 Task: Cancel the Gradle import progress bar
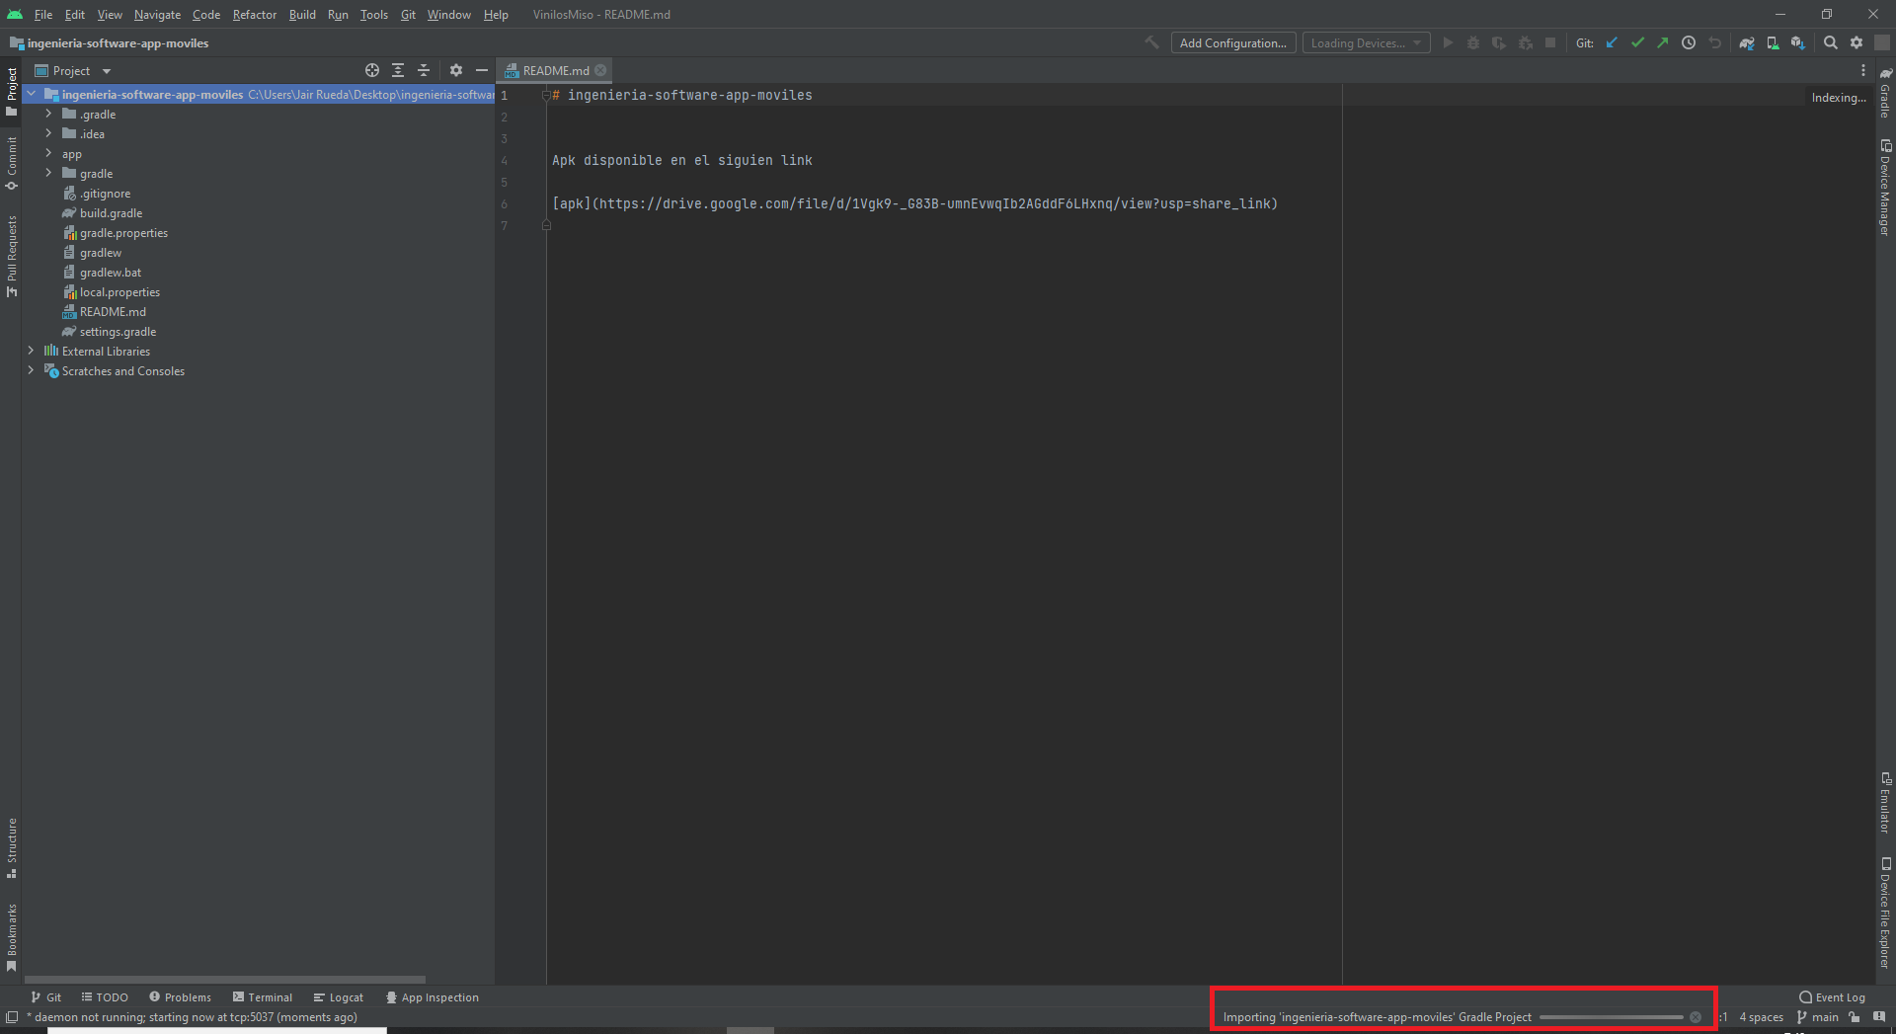pyautogui.click(x=1696, y=1016)
